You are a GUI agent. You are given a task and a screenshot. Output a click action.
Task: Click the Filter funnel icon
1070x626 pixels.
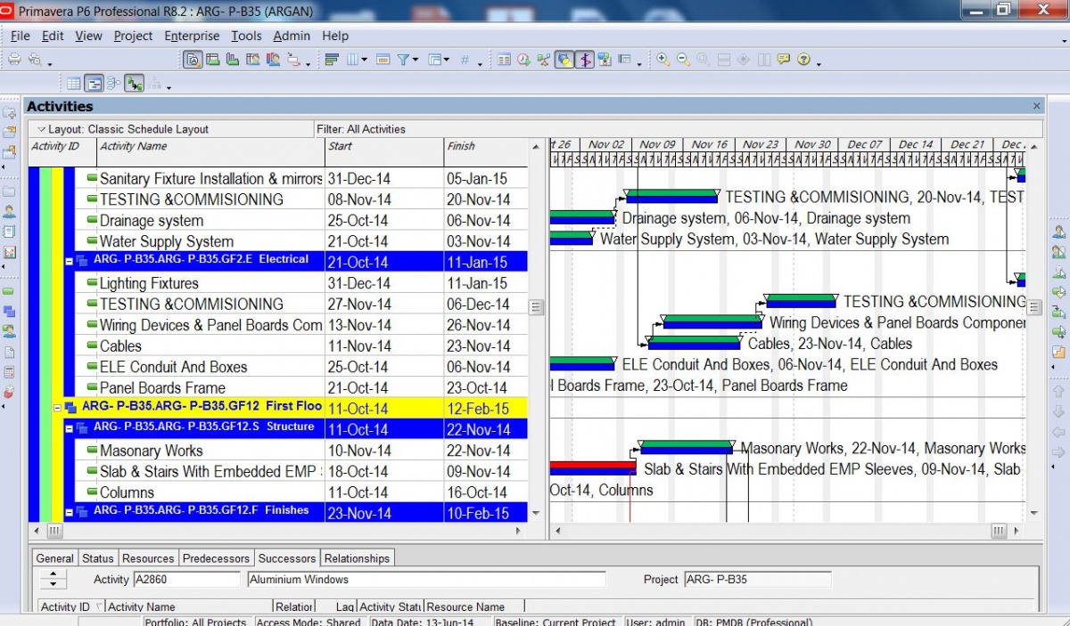click(x=403, y=60)
